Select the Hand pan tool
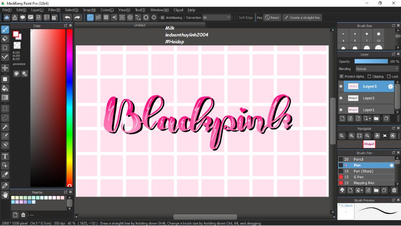This screenshot has width=401, height=226. (x=5, y=195)
